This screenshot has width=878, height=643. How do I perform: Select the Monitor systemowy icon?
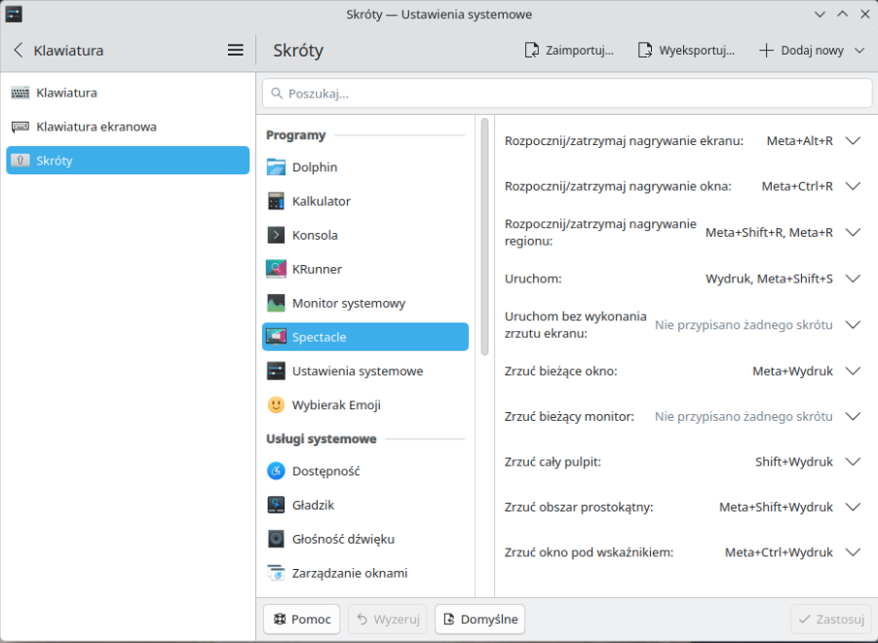point(276,304)
